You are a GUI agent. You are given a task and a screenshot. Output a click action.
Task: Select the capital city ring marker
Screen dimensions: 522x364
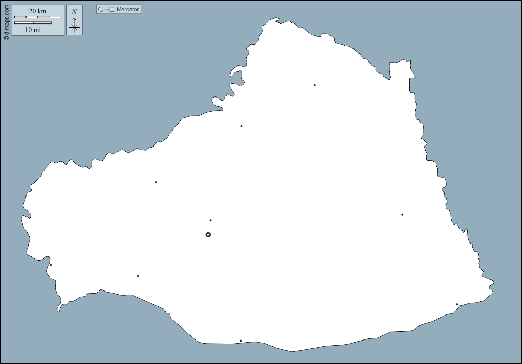[x=208, y=235]
